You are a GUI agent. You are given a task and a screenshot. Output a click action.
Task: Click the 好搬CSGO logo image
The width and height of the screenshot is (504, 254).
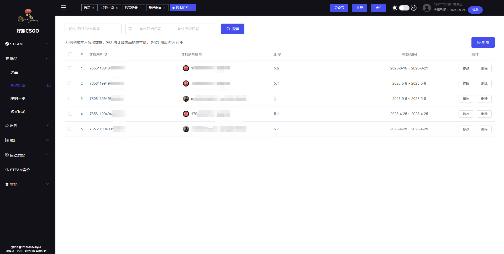28,16
